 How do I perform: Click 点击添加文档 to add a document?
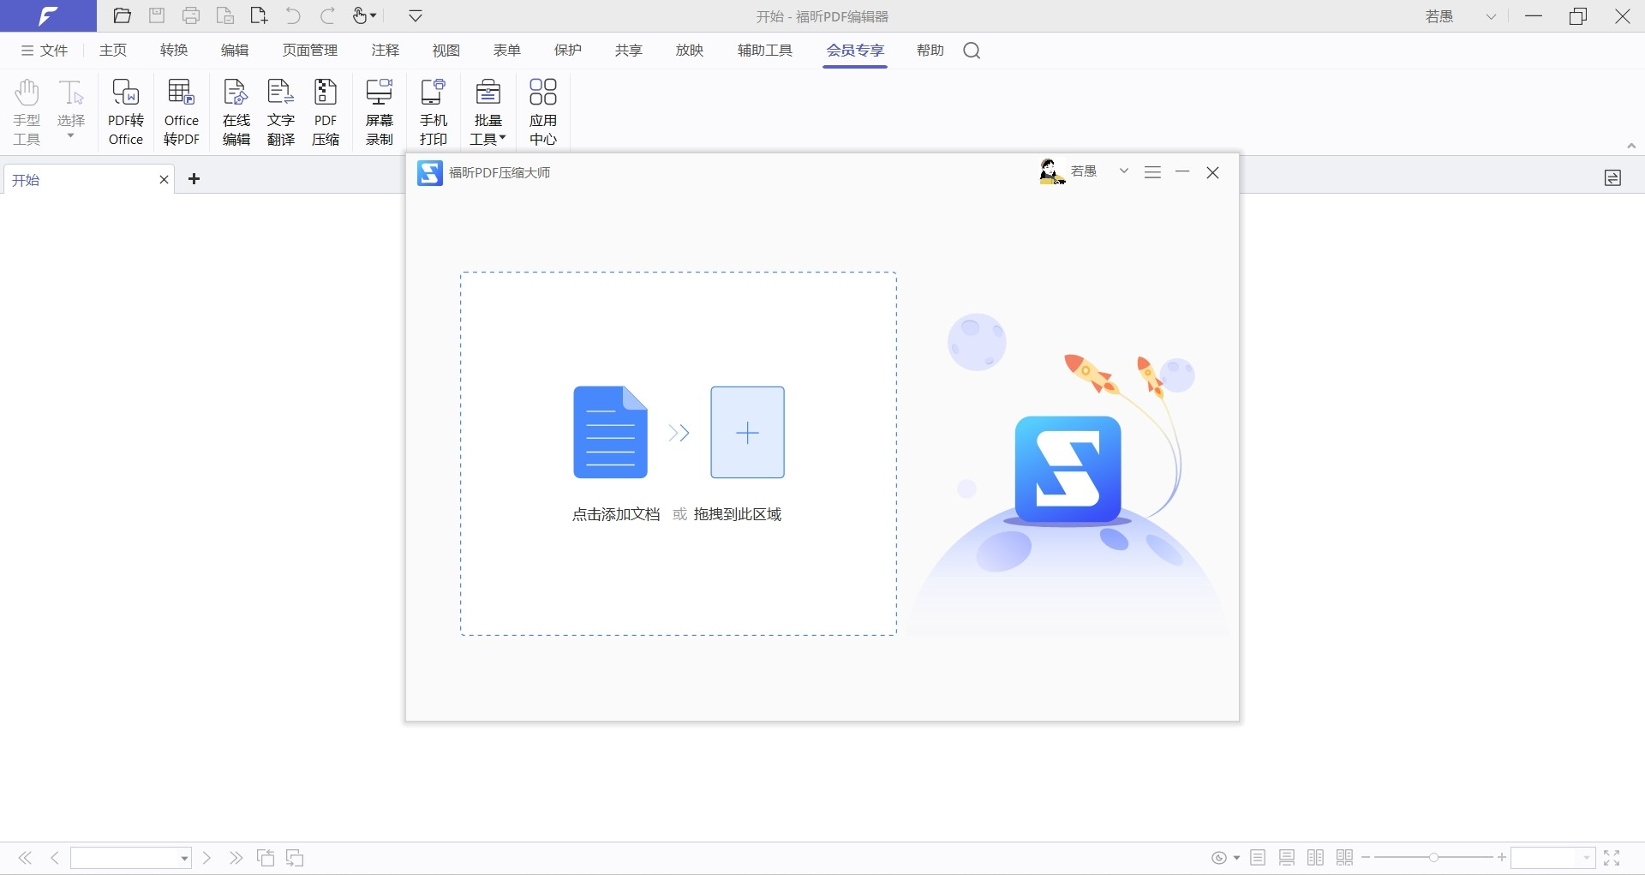[x=616, y=514]
